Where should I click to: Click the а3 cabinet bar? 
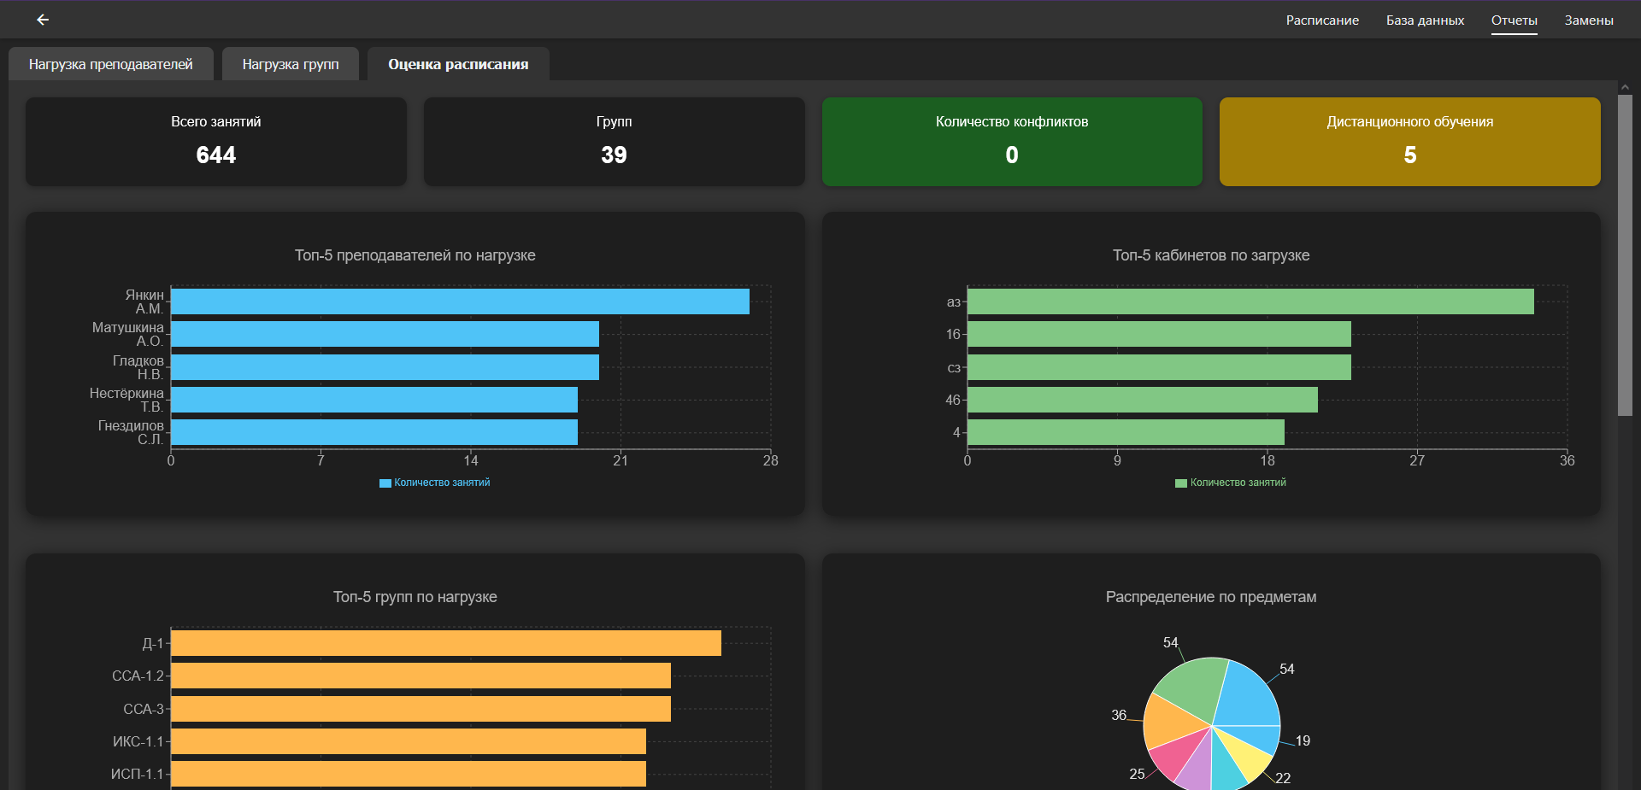[x=1250, y=301]
